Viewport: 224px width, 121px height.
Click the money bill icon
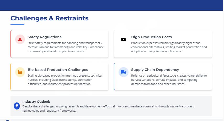click(x=124, y=39)
